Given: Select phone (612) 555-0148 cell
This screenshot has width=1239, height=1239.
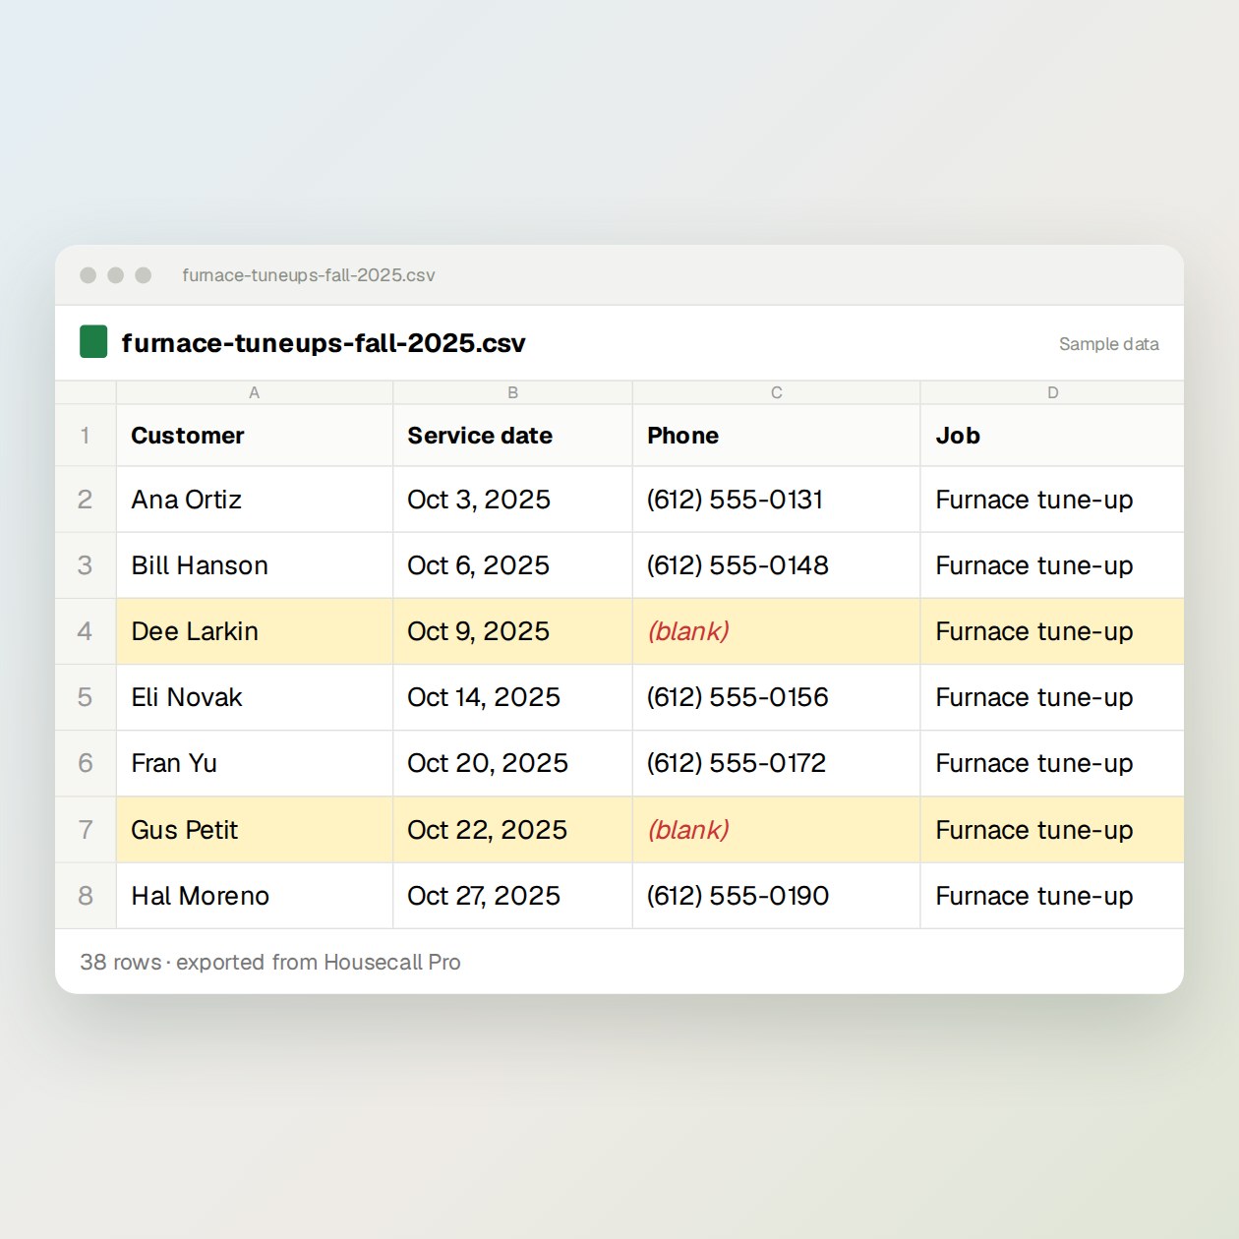Looking at the screenshot, I should [776, 565].
